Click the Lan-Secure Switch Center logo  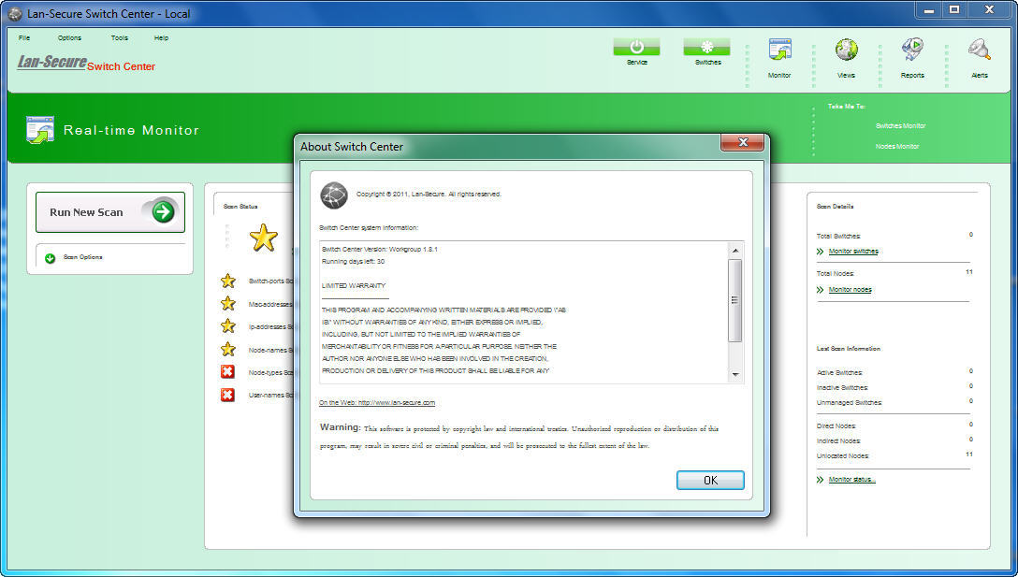[x=86, y=63]
